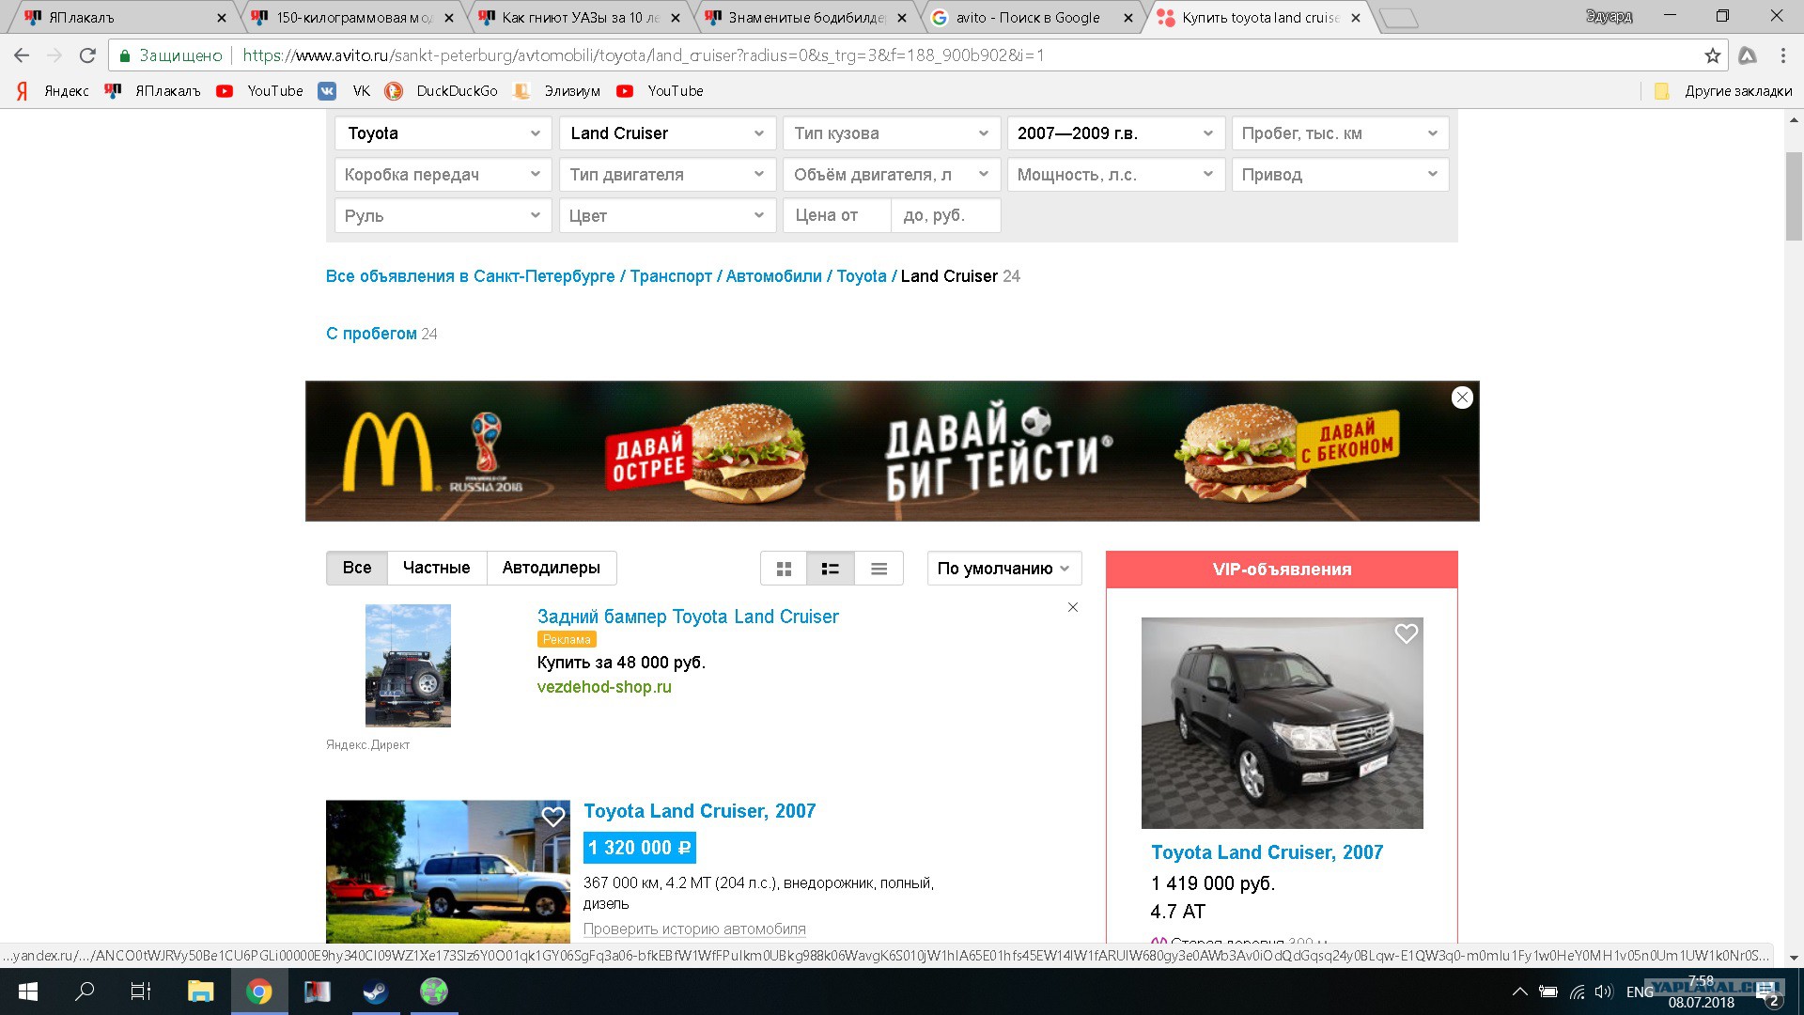The image size is (1804, 1015).
Task: Switch to compact text list view
Action: [879, 569]
